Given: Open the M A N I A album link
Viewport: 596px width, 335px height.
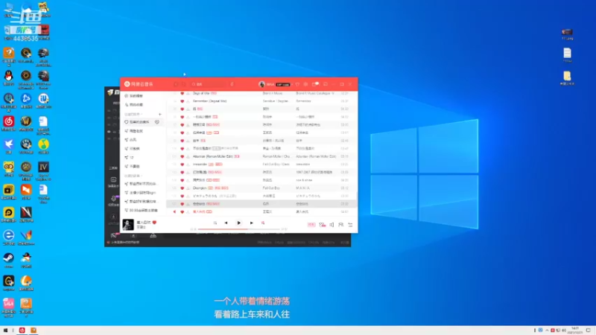Looking at the screenshot, I should point(303,188).
